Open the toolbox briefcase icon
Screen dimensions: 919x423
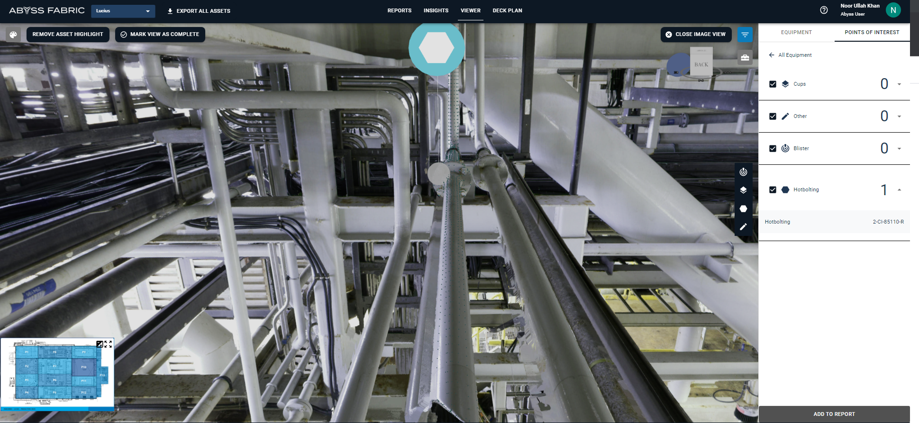pyautogui.click(x=745, y=58)
